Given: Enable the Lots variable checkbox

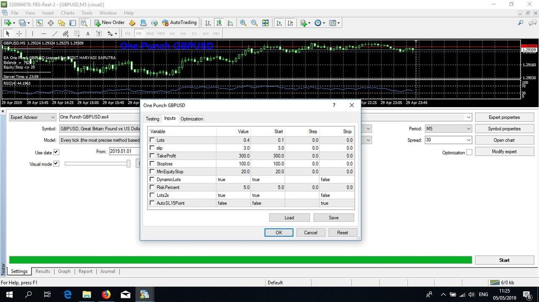Looking at the screenshot, I should [x=152, y=140].
